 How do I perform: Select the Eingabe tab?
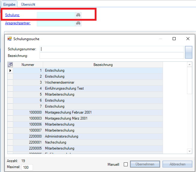coord(9,4)
